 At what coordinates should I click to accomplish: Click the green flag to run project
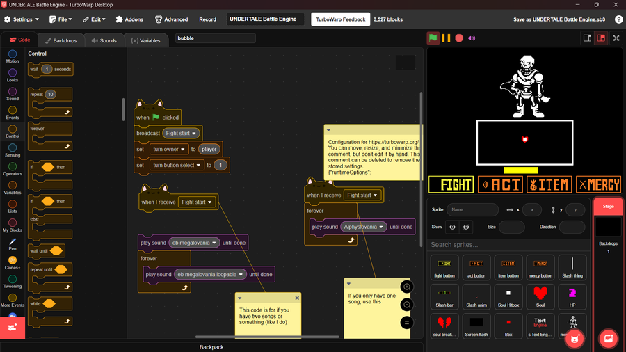click(433, 38)
